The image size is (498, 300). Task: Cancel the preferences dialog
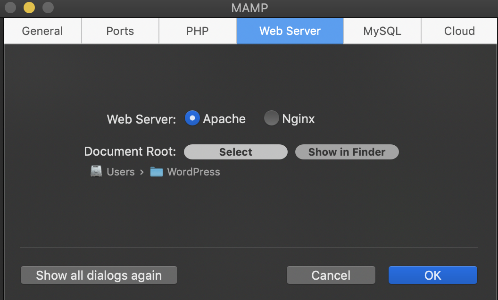(331, 275)
